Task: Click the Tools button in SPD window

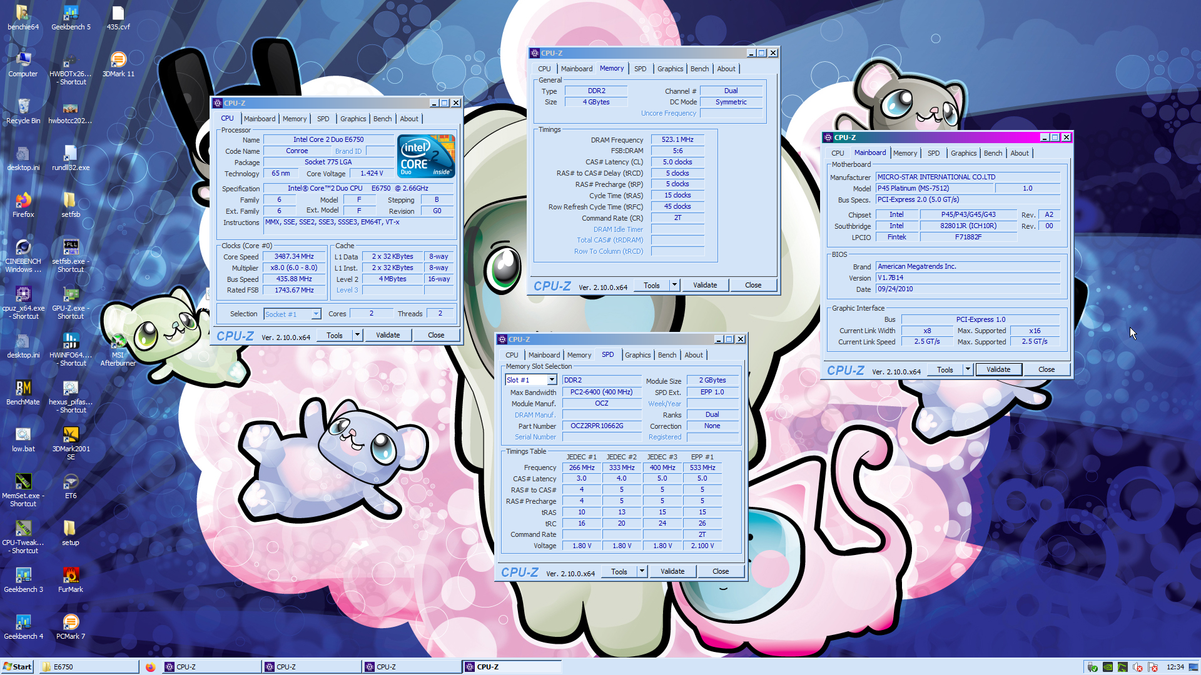Action: click(x=619, y=571)
